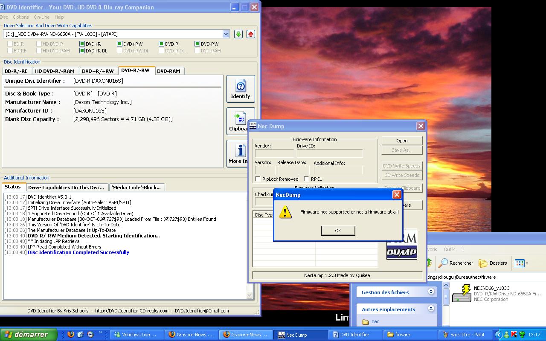Click the Identify disc button
The width and height of the screenshot is (546, 341).
(241, 89)
